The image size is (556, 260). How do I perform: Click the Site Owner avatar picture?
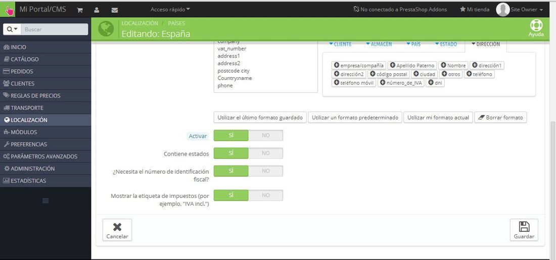(502, 10)
